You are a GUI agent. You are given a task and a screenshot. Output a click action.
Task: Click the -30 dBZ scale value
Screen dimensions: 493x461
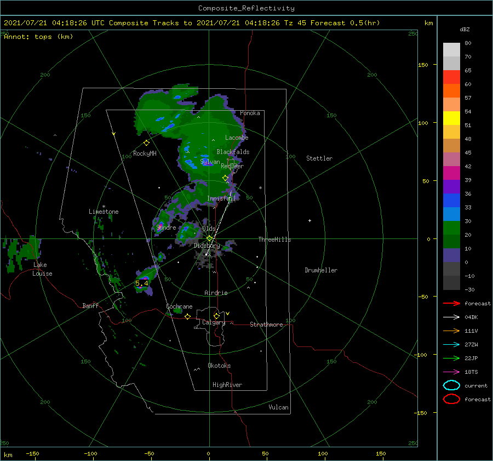(470, 289)
